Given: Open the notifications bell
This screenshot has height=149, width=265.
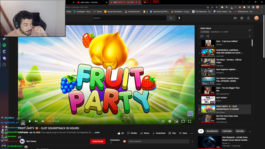Looking at the screenshot, I should [x=248, y=18].
